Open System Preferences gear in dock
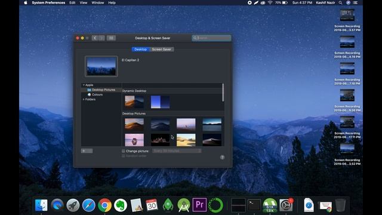This screenshot has width=382, height=215. (x=286, y=205)
